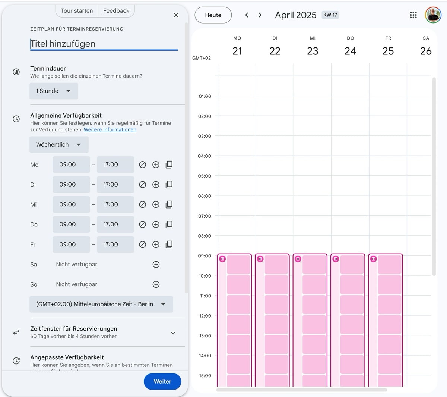Image resolution: width=447 pixels, height=397 pixels.
Task: Go to the previous week
Action: [x=247, y=15]
